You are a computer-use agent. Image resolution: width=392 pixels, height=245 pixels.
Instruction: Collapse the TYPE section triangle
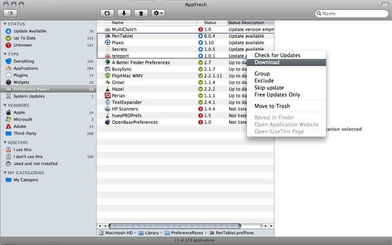(x=5, y=54)
